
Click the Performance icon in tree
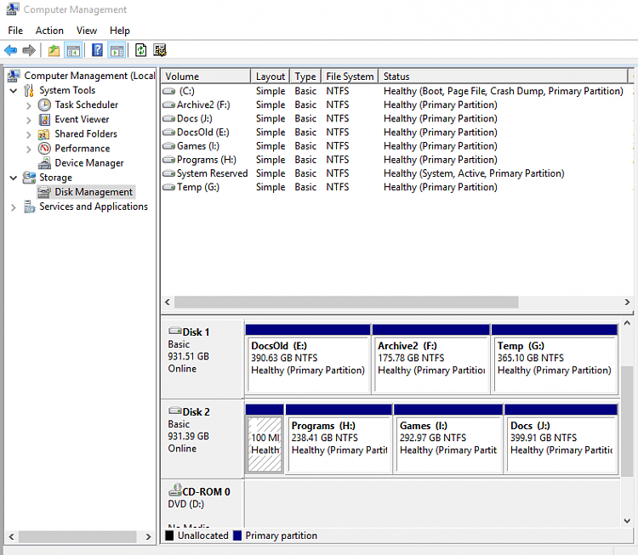point(44,149)
